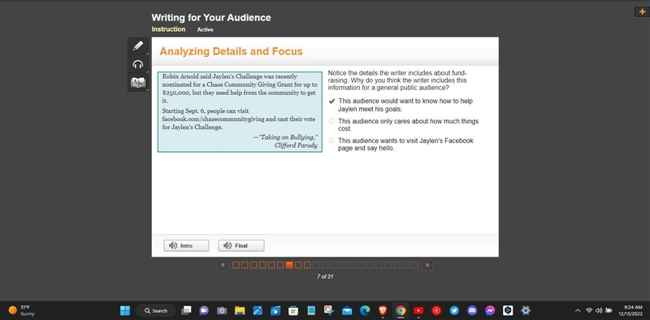Launch the Snipping Tool from the taskbar
This screenshot has width=650, height=320.
click(x=329, y=310)
